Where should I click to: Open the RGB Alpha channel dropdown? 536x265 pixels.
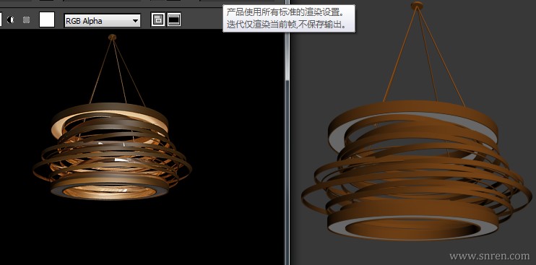(x=102, y=20)
